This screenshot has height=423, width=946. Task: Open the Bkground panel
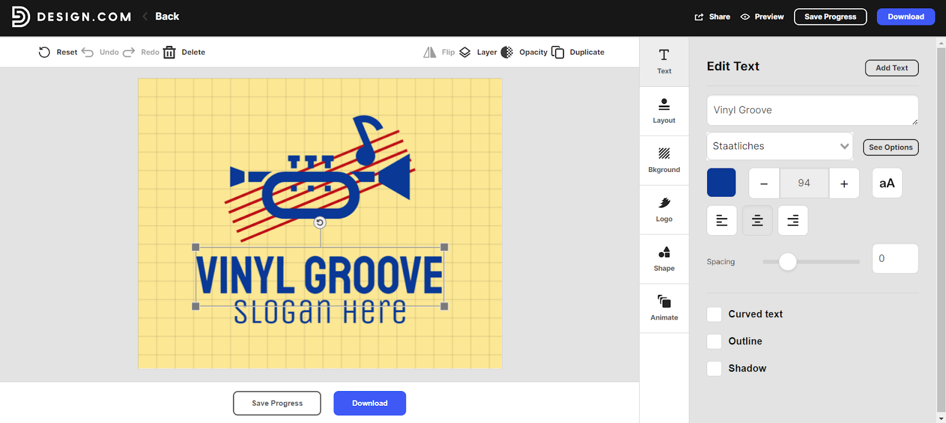(x=664, y=161)
